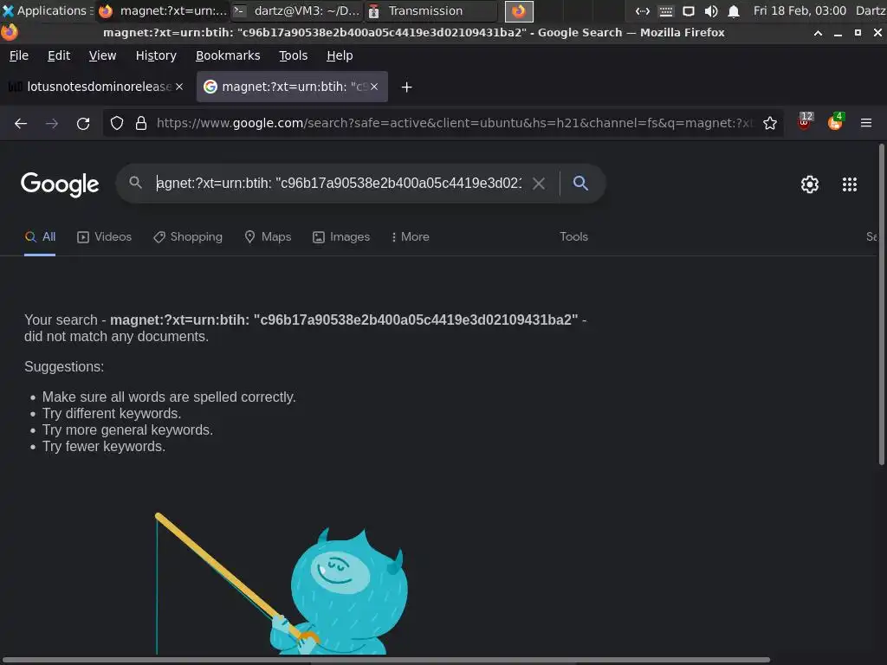This screenshot has width=887, height=665.
Task: Open the orange extension icon with badge 4
Action: click(x=836, y=121)
